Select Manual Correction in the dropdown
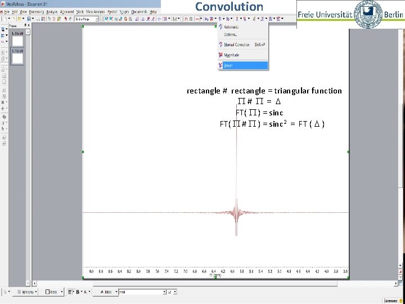This screenshot has height=304, width=405. click(243, 44)
